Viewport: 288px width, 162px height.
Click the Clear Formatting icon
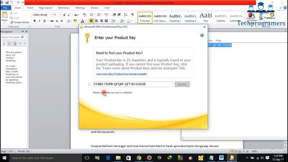[85, 15]
